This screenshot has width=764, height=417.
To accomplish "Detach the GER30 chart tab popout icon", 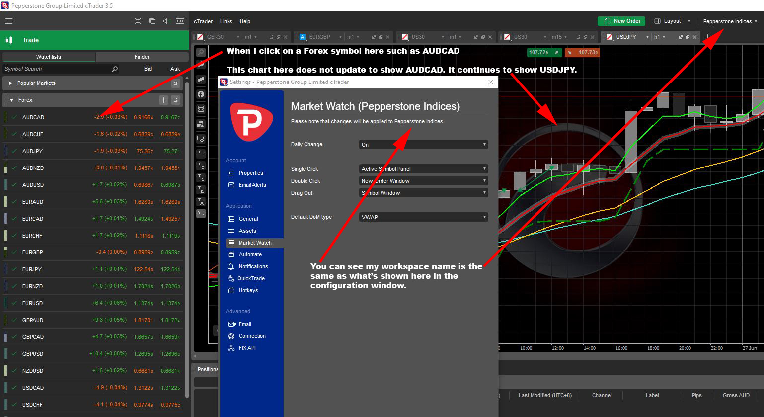I will click(271, 37).
